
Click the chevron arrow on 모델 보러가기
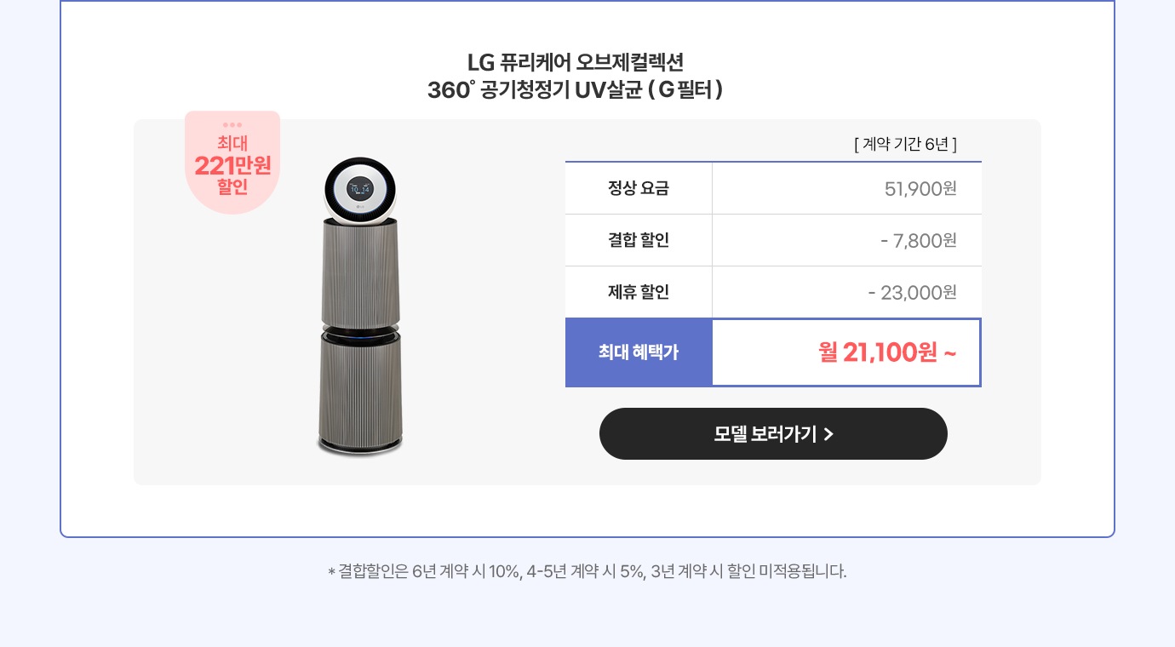[829, 435]
